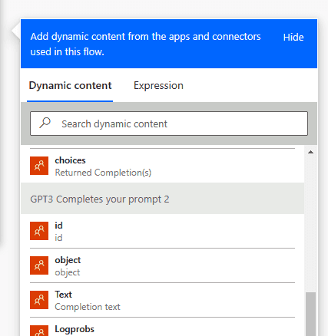Viewport: 328px width, 336px height.
Task: Click the scrollbar up arrow
Action: [x=310, y=152]
